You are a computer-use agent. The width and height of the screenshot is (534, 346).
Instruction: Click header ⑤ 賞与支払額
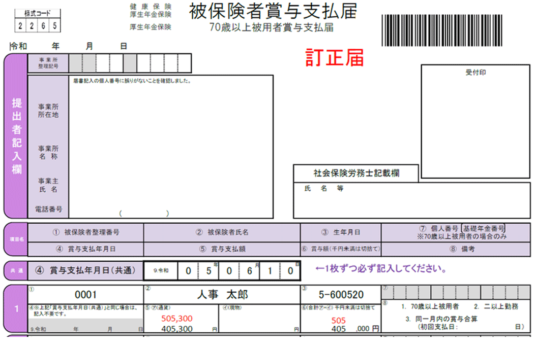222,249
